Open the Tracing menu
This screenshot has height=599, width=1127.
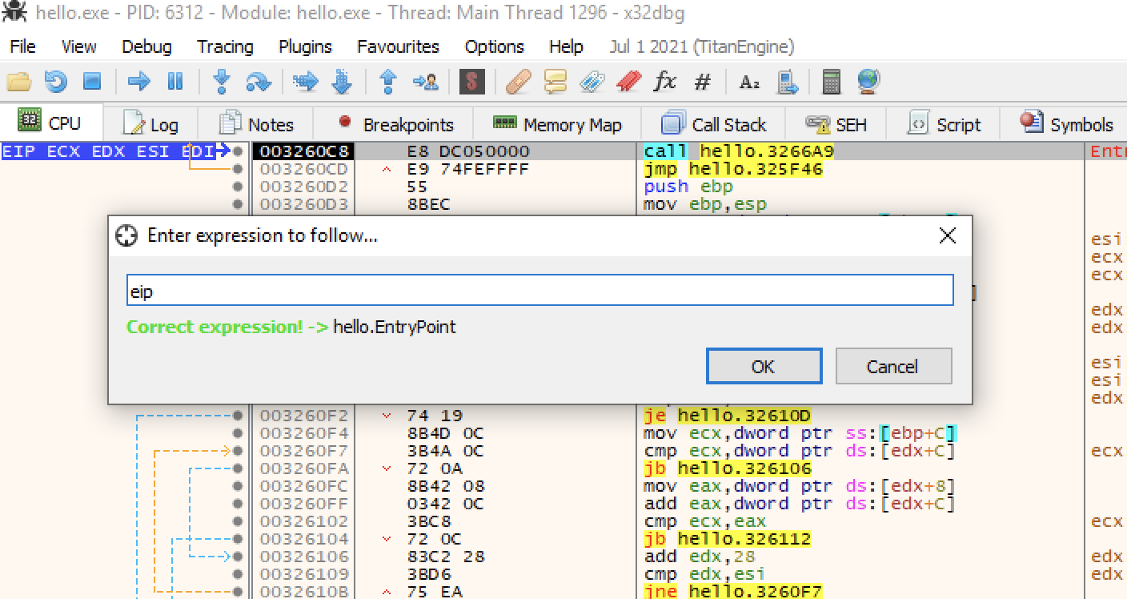(225, 46)
